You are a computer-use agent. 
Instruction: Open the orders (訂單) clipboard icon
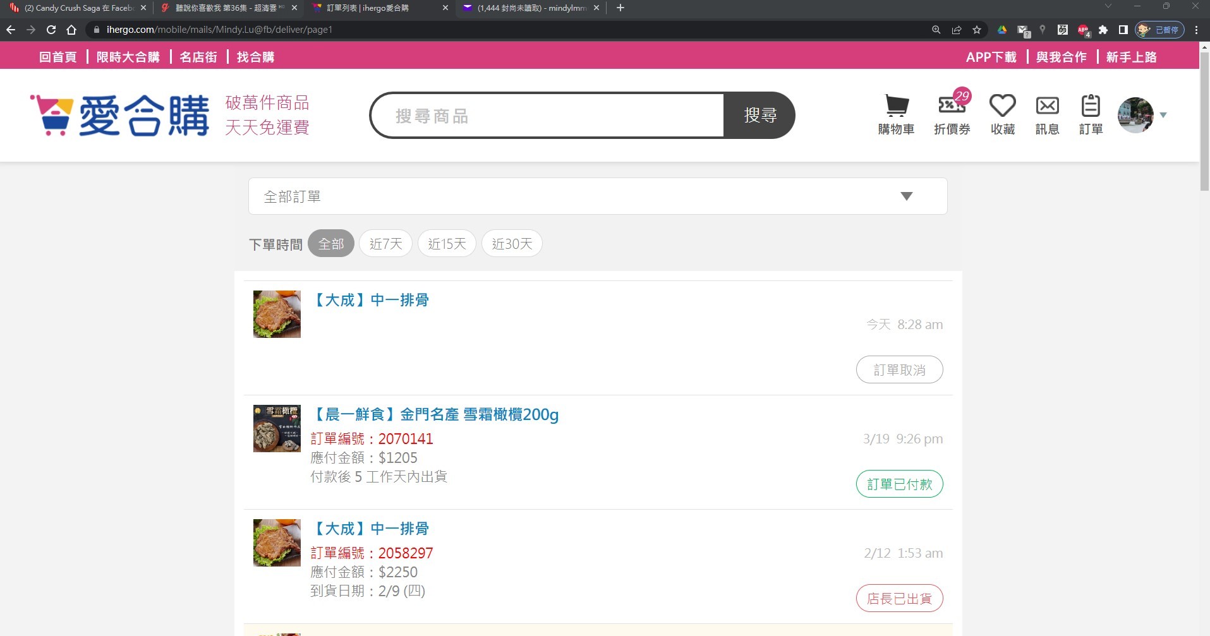click(1091, 114)
